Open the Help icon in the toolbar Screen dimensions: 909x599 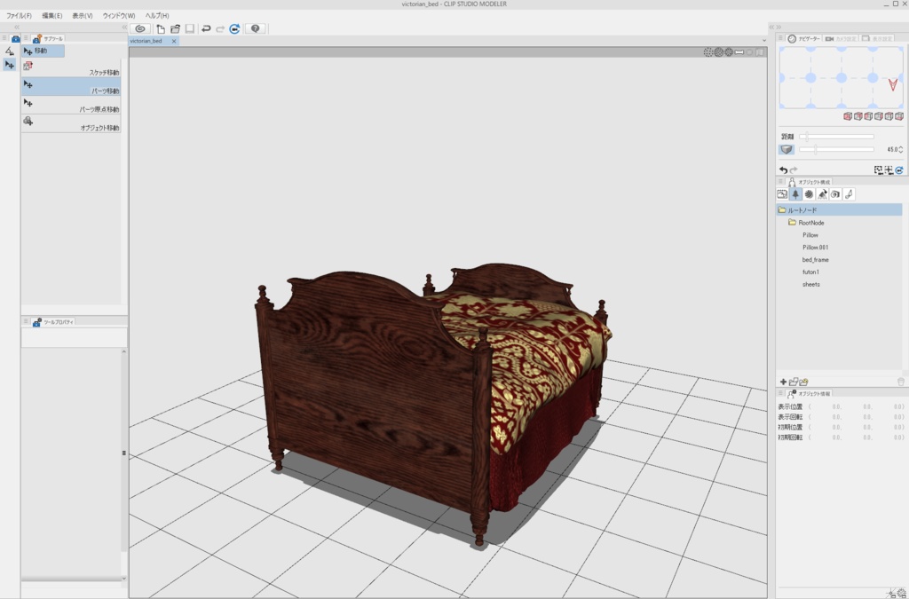pos(256,28)
